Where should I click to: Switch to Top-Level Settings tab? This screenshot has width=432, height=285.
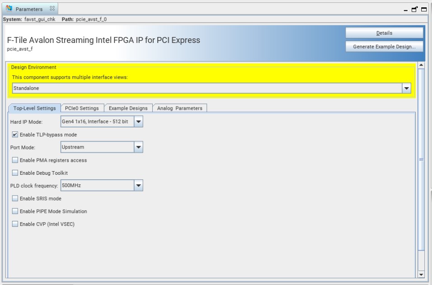pos(35,108)
